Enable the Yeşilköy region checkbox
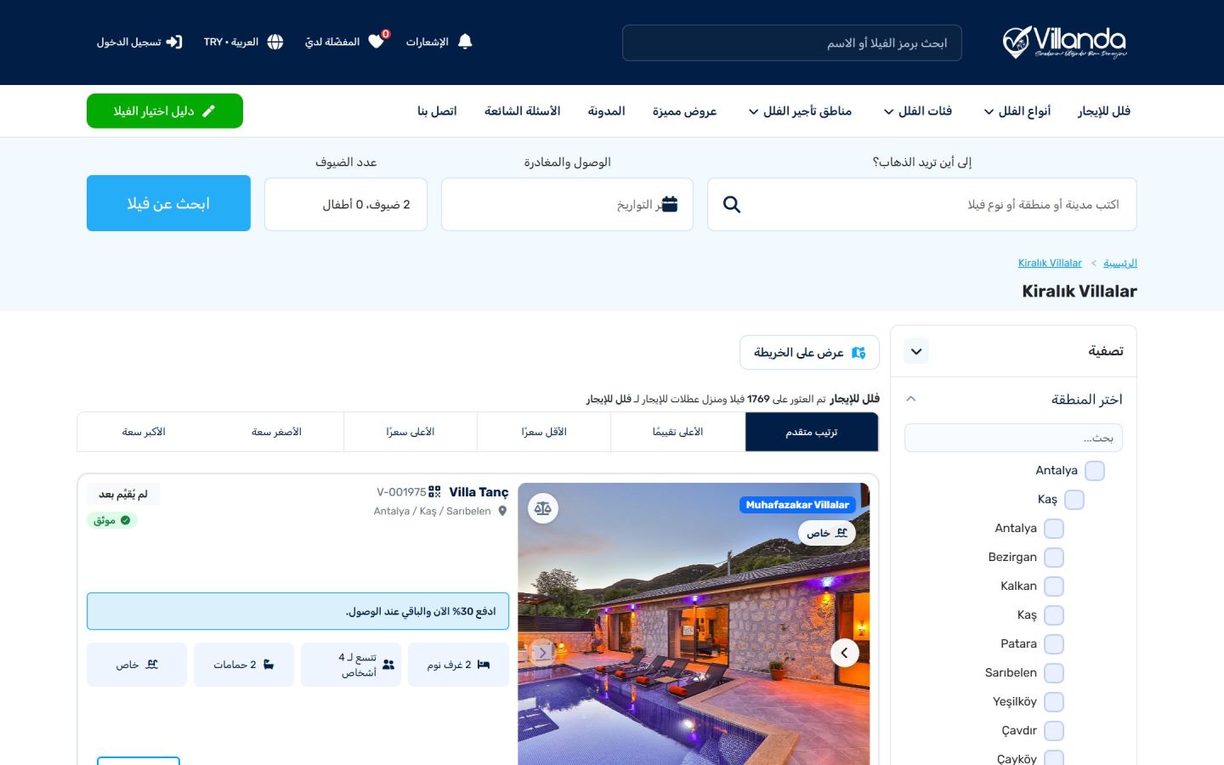Image resolution: width=1224 pixels, height=765 pixels. (x=1054, y=702)
